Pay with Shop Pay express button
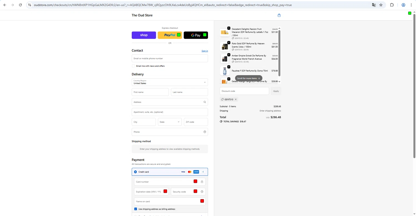This screenshot has width=416, height=216. [144, 35]
